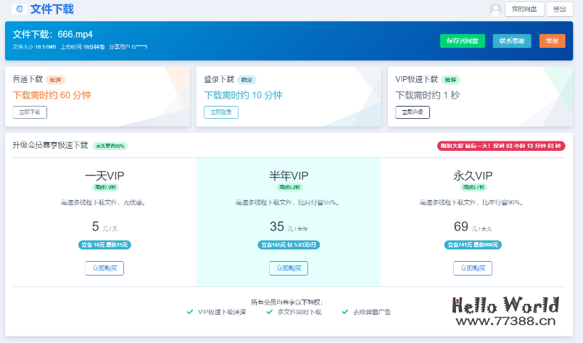This screenshot has width=583, height=343.
Task: Click the 升级会员尊享极速下载 section heading
Action: (50, 145)
